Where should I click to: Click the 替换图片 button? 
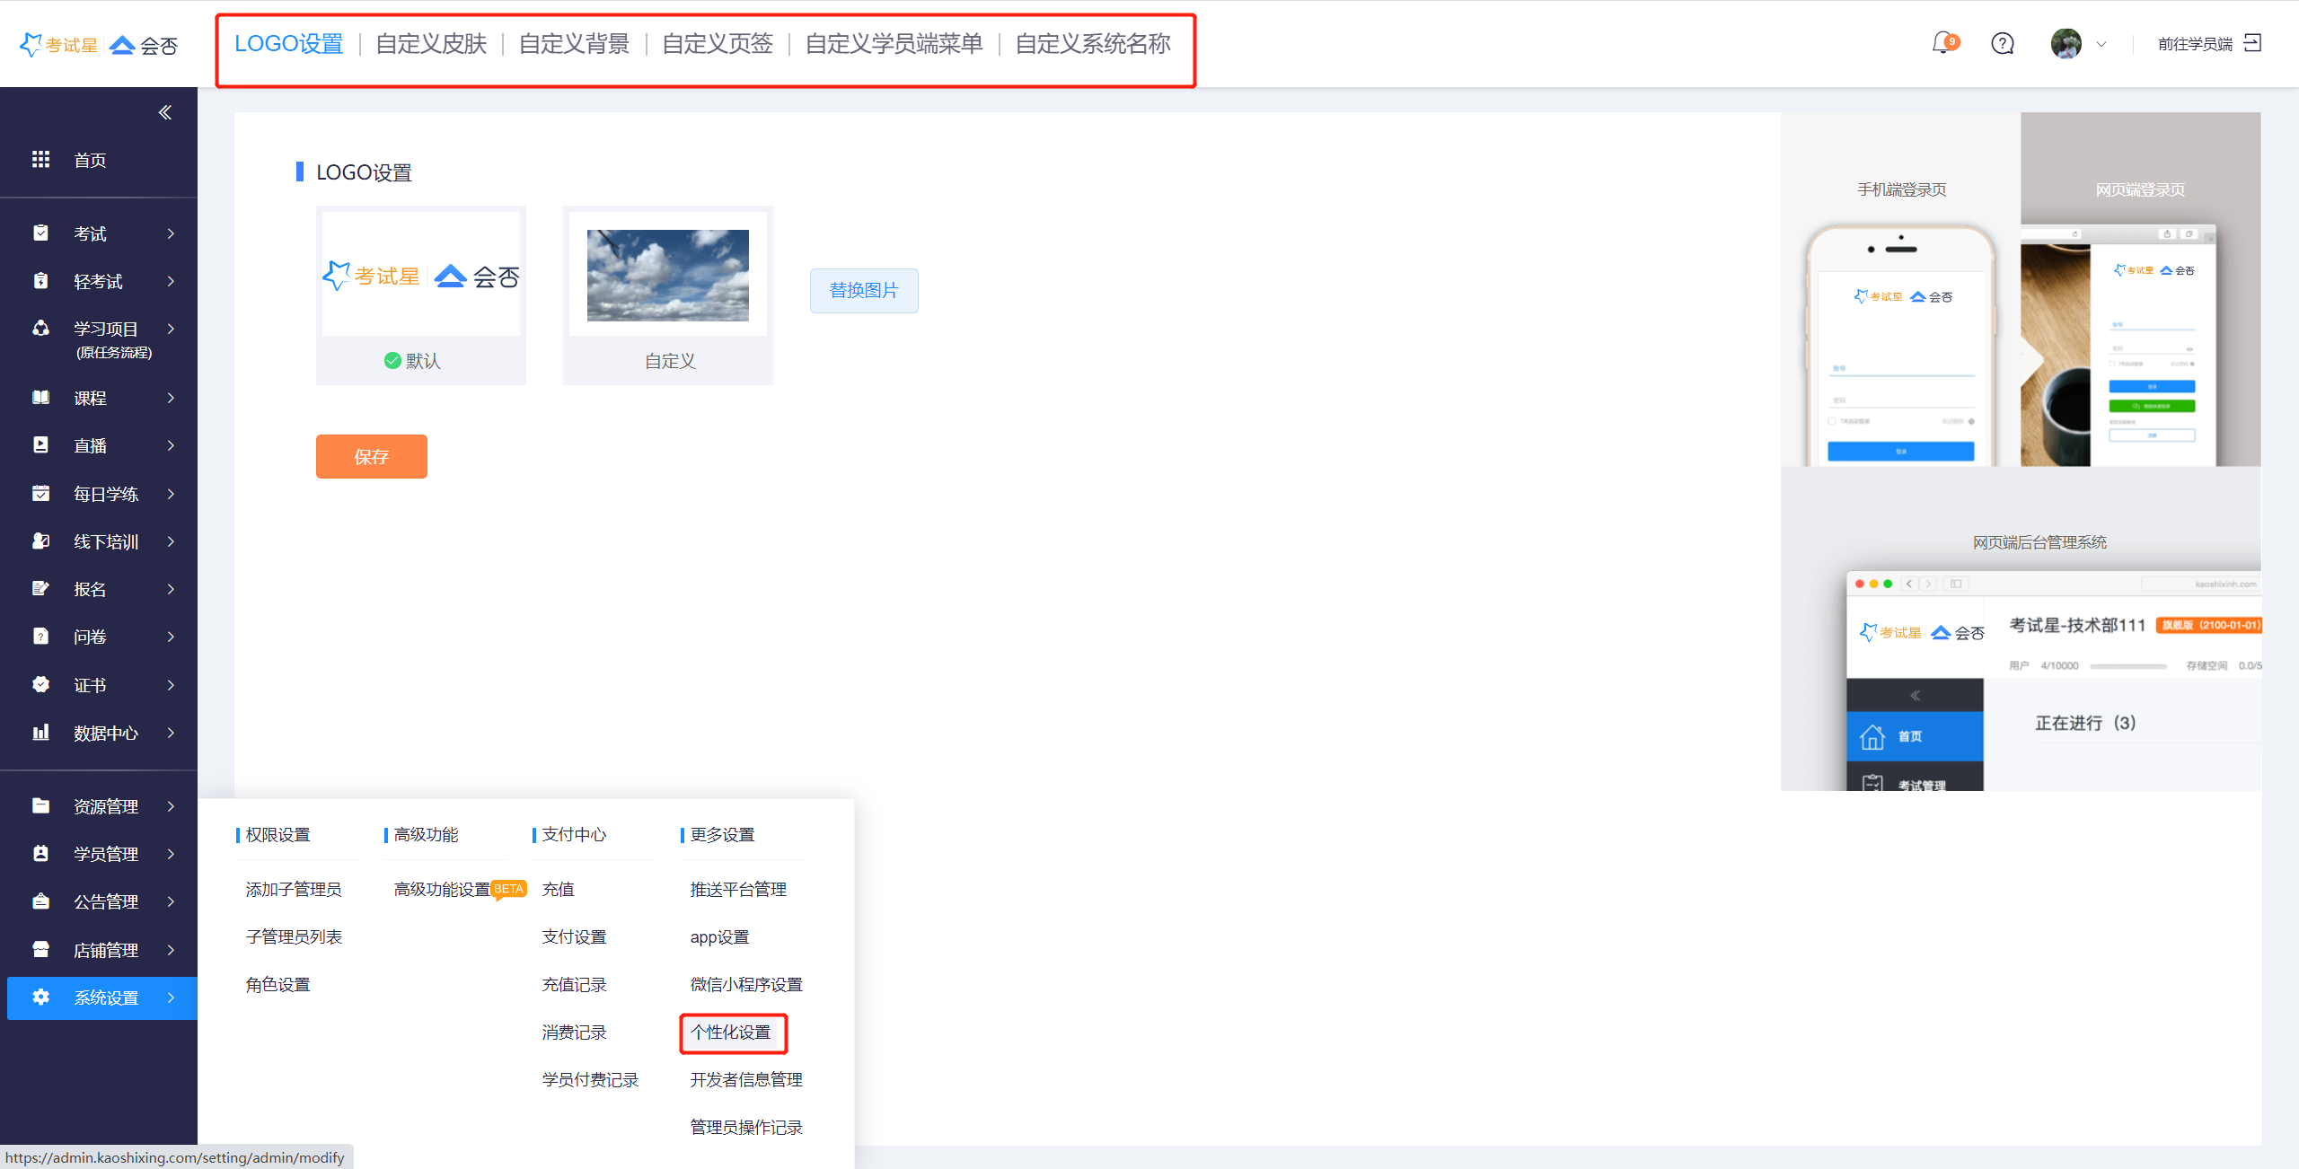[863, 290]
